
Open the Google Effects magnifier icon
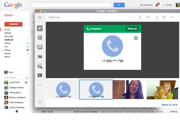tap(40, 66)
